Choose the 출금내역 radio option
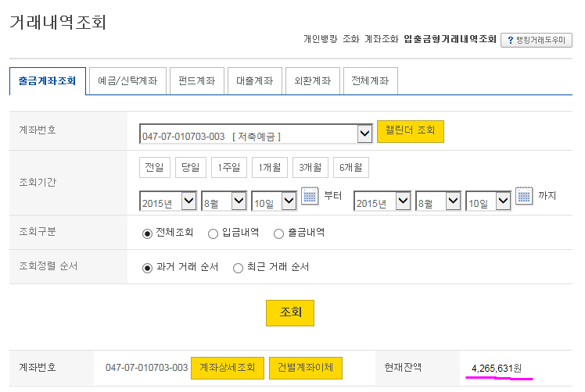Image resolution: width=585 pixels, height=392 pixels. click(278, 233)
